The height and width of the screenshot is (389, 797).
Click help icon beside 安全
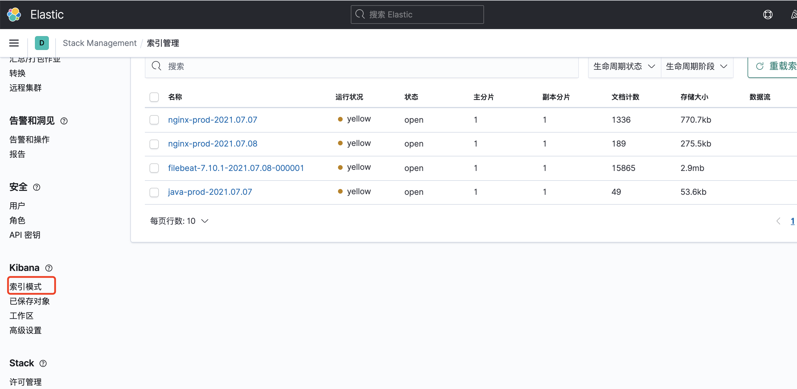37,187
